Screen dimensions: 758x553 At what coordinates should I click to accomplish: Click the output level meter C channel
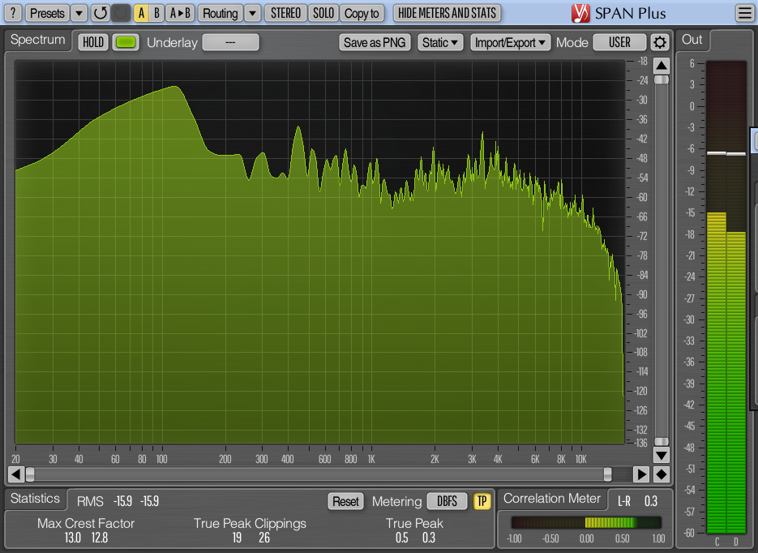pos(717,297)
